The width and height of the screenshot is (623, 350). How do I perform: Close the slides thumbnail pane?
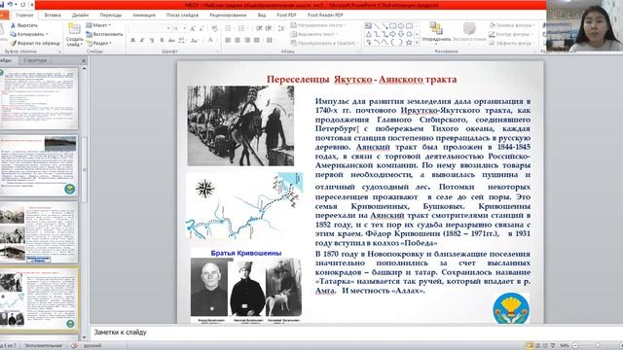pyautogui.click(x=84, y=60)
